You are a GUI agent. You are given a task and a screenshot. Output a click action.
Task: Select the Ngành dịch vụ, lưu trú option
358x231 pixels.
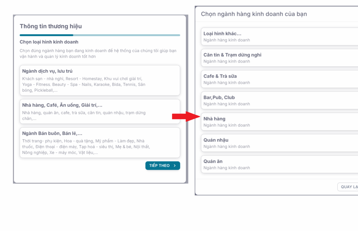pos(100,80)
